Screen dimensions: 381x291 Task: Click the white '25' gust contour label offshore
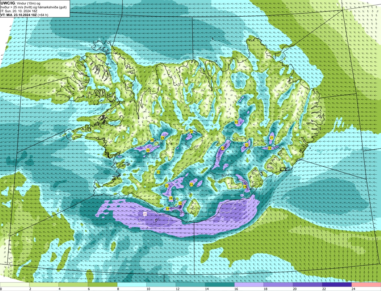145,214
